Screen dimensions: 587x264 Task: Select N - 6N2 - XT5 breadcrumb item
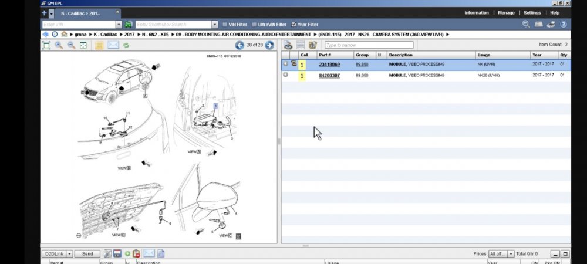tap(156, 35)
